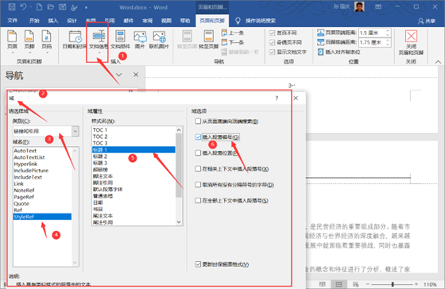The height and width of the screenshot is (289, 445).
Task: Click 插入对齐制表位 alignment tab button
Action: [339, 52]
